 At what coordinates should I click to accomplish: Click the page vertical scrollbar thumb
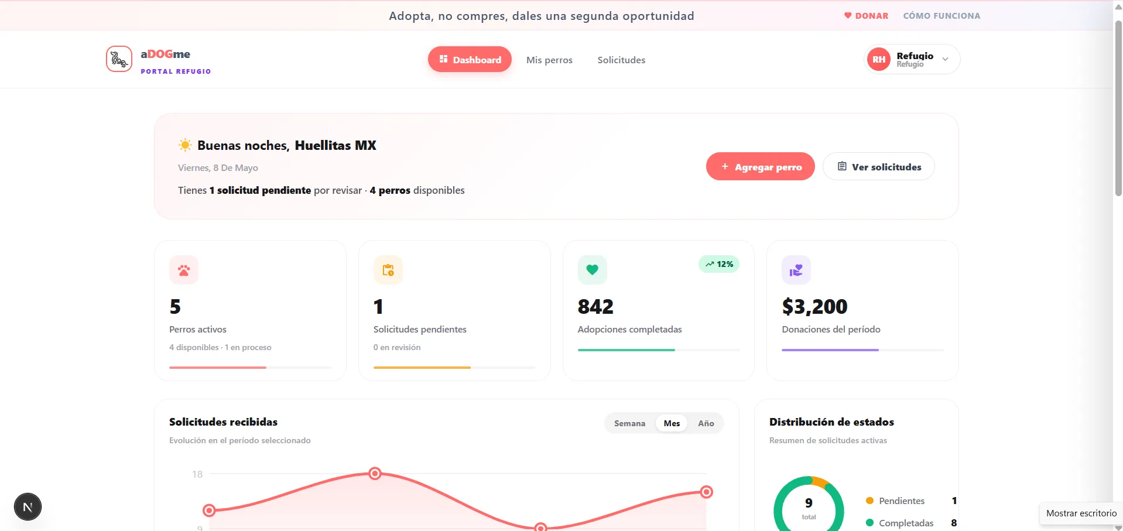tap(1118, 108)
